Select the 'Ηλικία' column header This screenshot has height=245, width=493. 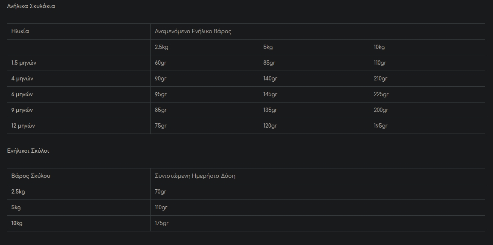pos(20,31)
